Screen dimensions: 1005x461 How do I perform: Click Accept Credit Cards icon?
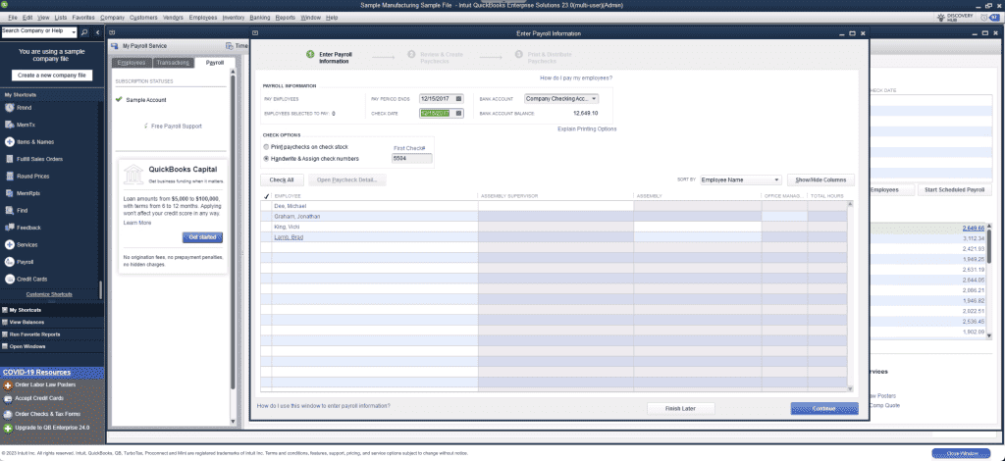[8, 399]
